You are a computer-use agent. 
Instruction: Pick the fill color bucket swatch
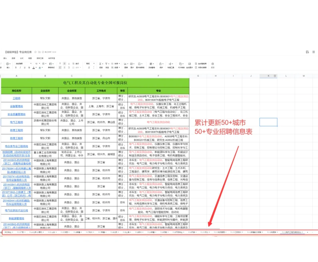(x=40, y=68)
